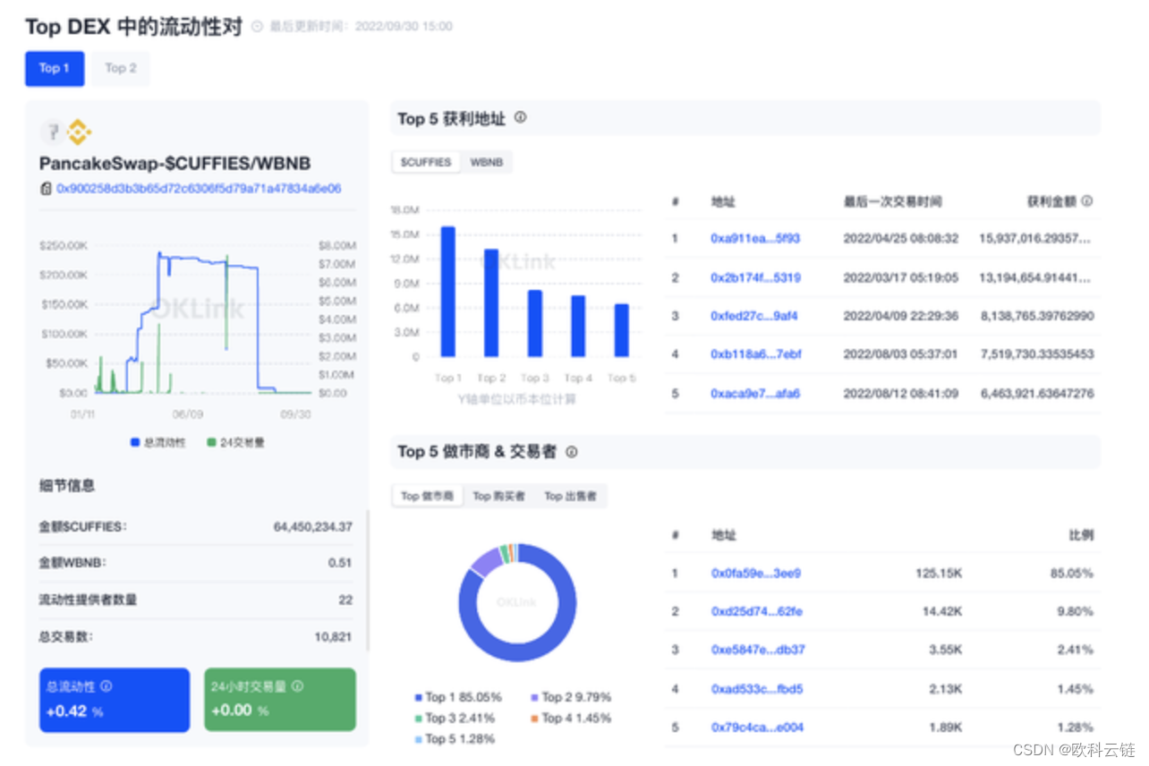
Task: Open market maker address 0xad533c...fbd5
Action: point(757,688)
